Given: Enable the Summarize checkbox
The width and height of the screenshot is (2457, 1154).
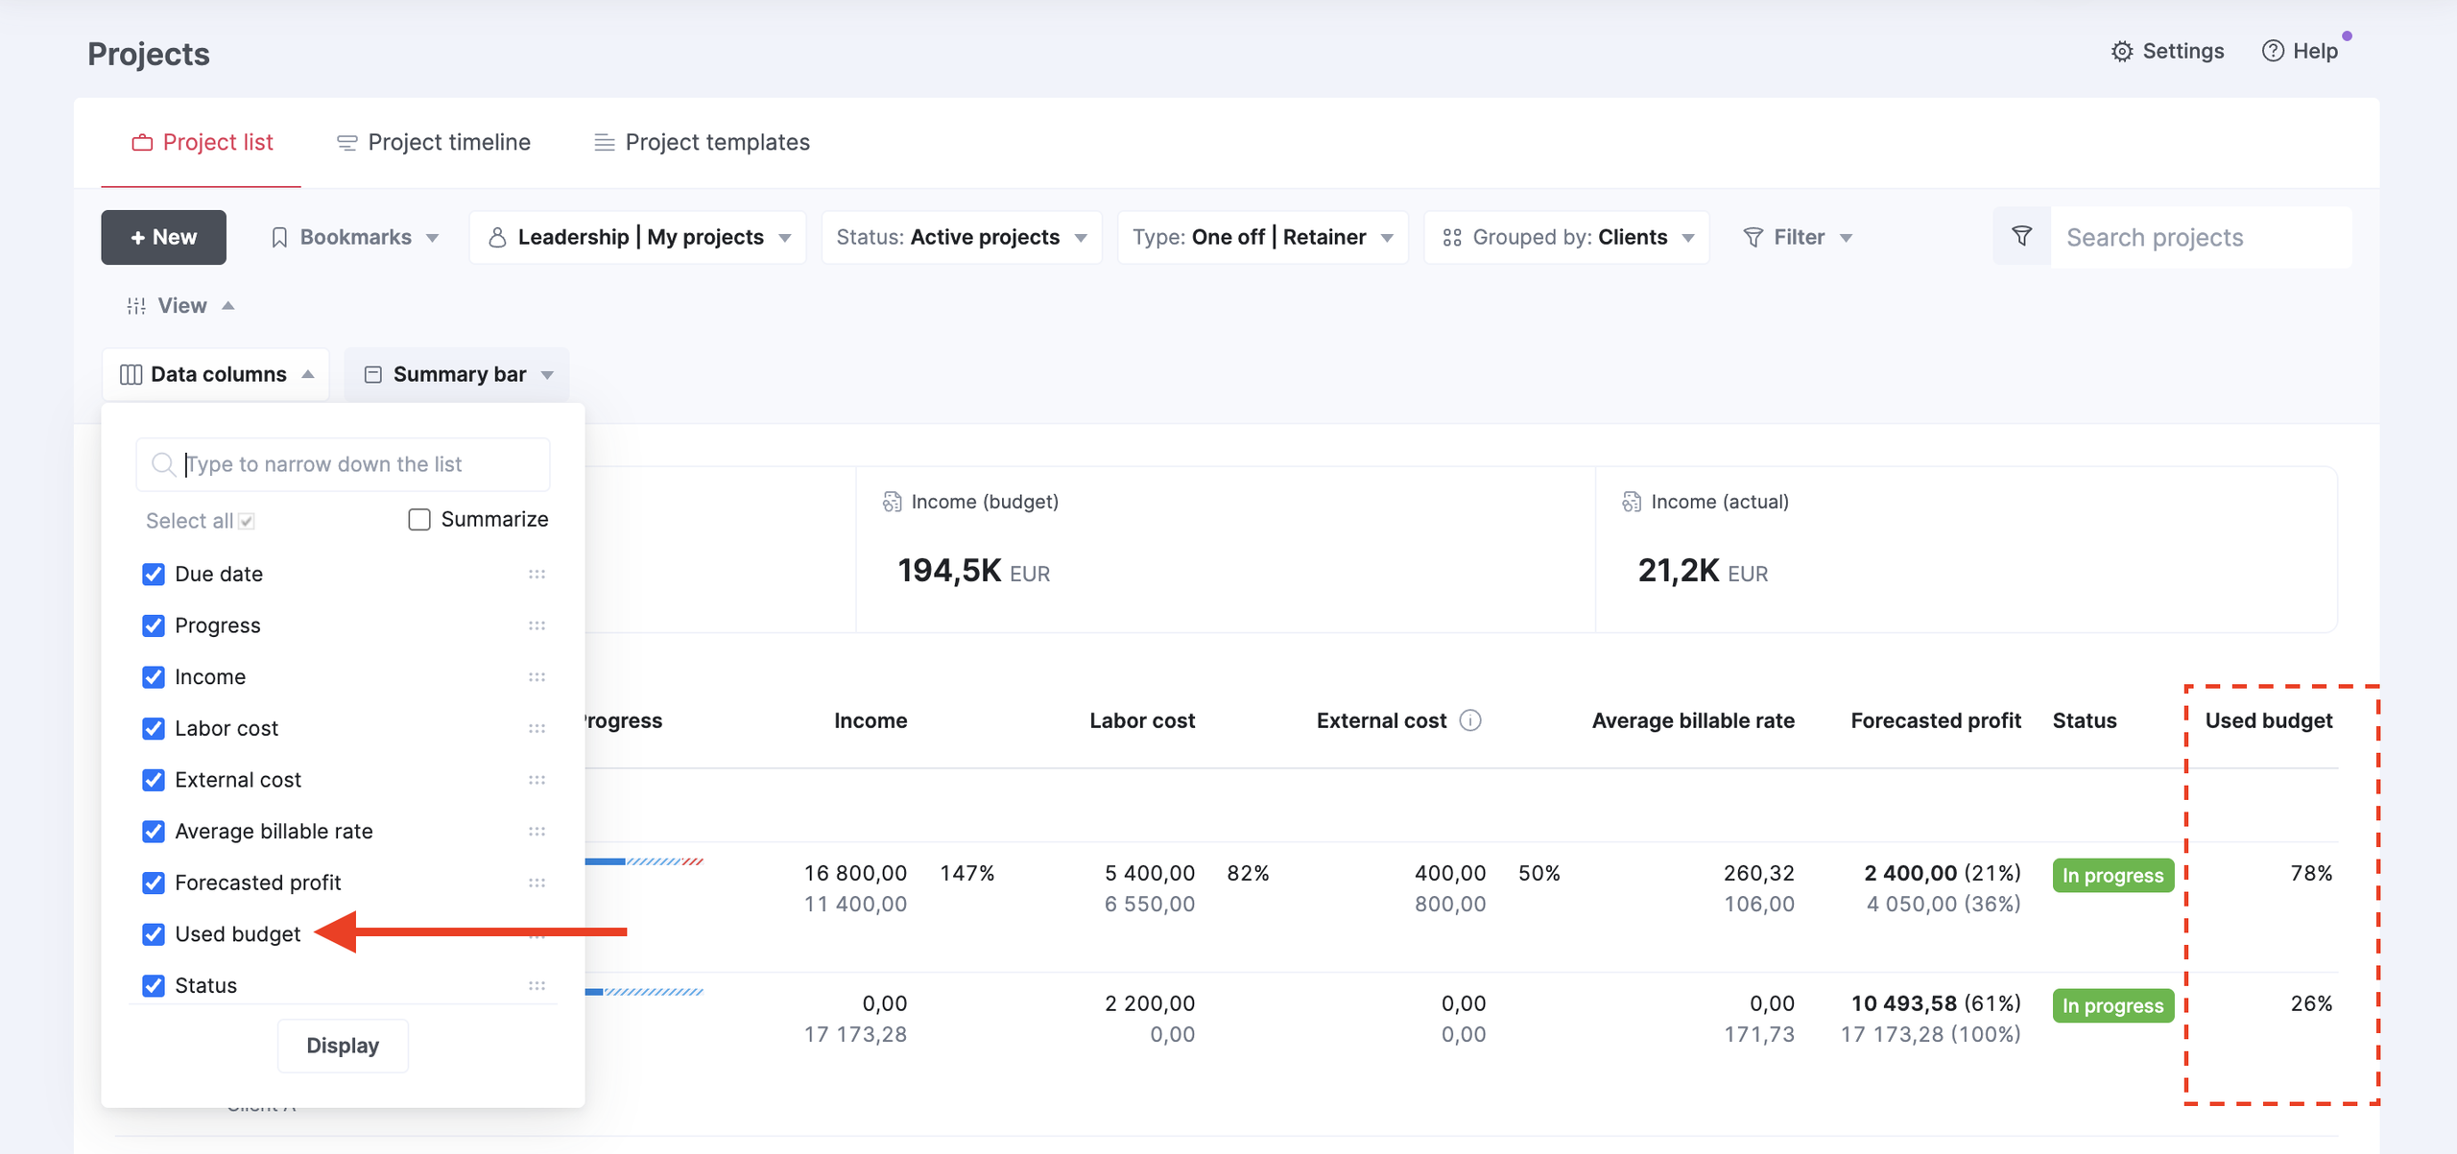Looking at the screenshot, I should [419, 520].
